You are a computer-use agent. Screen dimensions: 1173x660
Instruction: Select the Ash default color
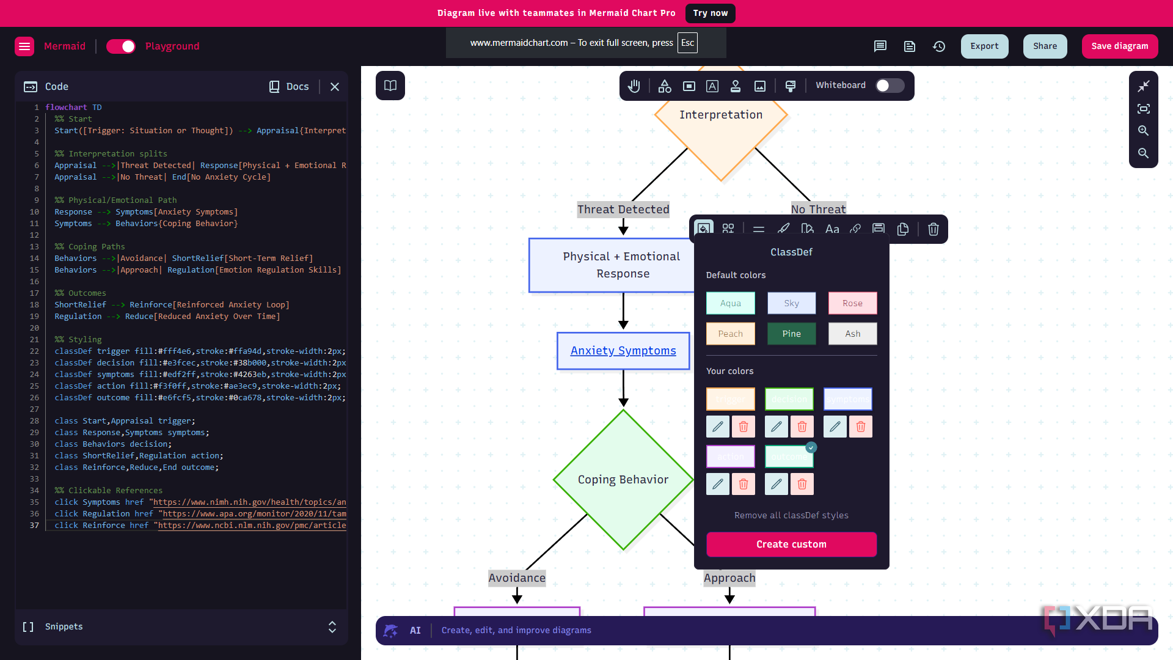[x=853, y=334]
